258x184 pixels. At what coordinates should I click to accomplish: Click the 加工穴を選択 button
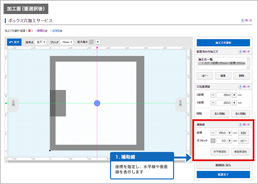click(223, 43)
